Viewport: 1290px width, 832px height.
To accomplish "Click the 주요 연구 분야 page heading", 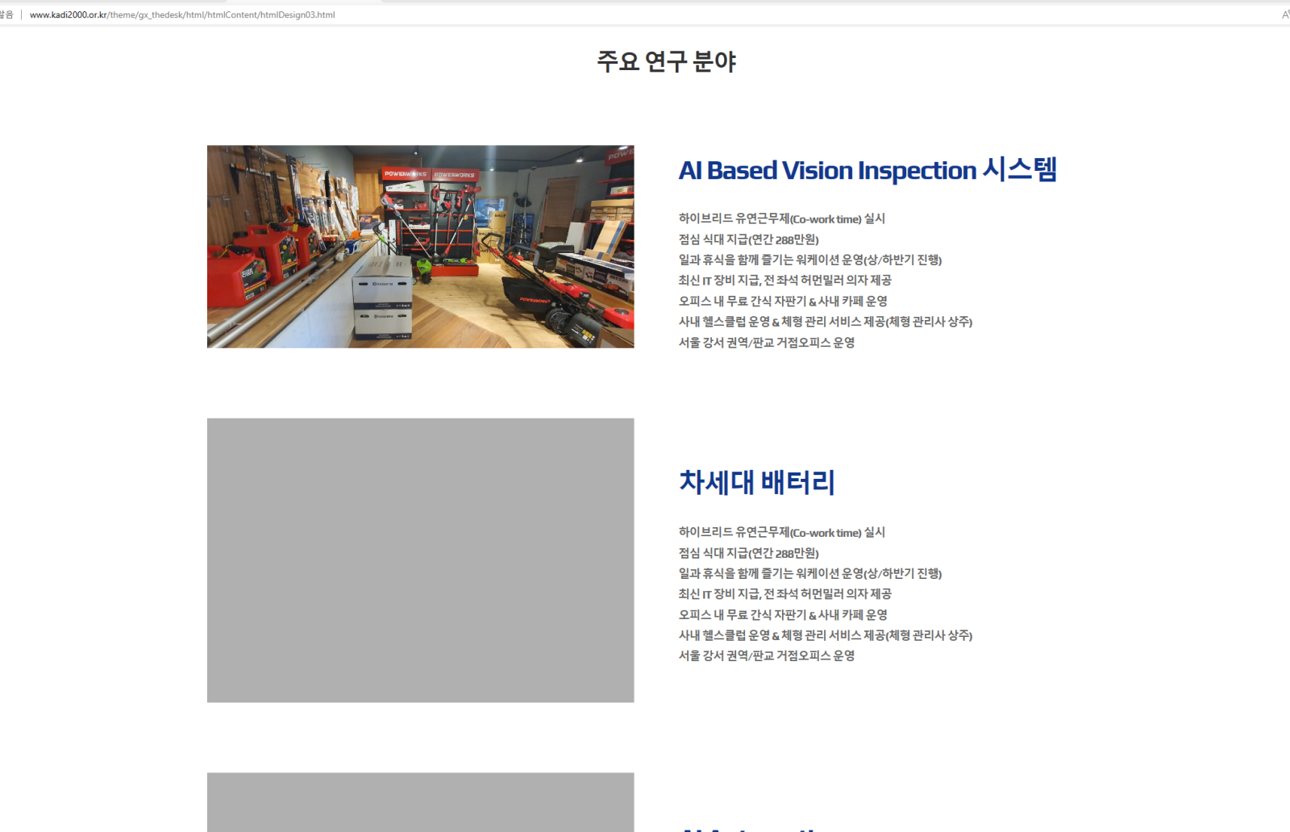I will [x=667, y=61].
